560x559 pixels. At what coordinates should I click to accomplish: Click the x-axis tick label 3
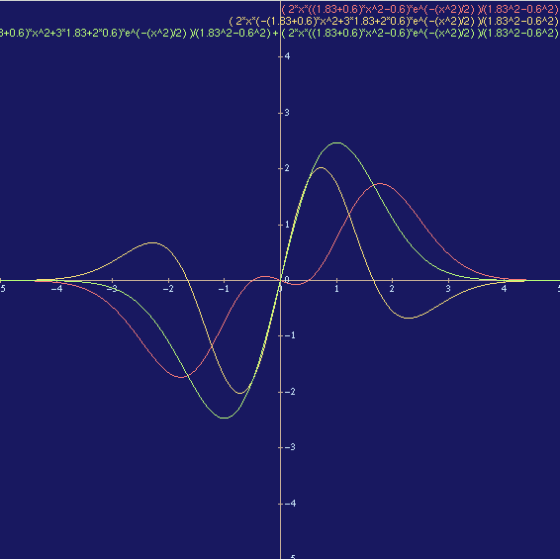(x=448, y=289)
